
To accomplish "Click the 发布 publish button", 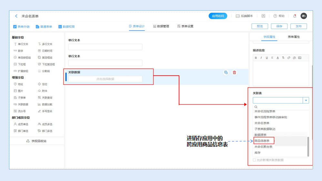I will 298,26.
